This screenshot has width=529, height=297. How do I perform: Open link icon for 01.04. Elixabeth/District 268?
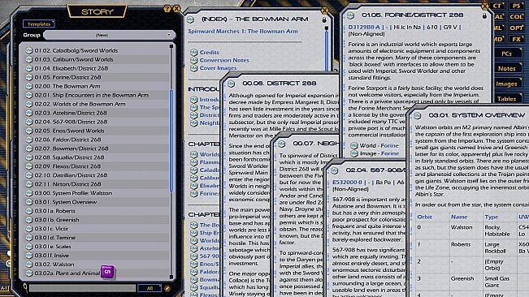(x=29, y=68)
